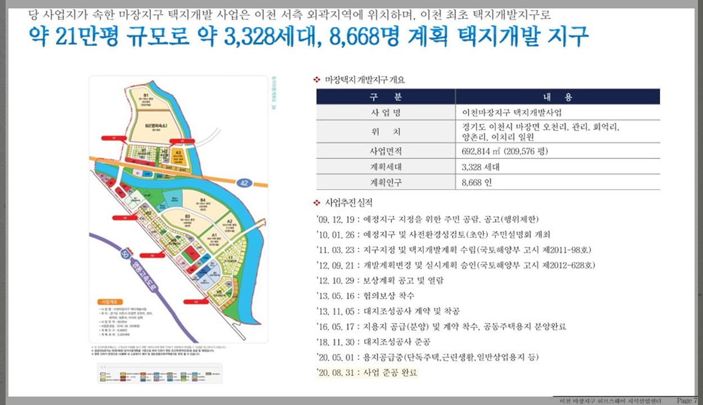Viewport: 703px width, 405px height.
Task: Click the value 3,328 세대
Action: point(480,167)
